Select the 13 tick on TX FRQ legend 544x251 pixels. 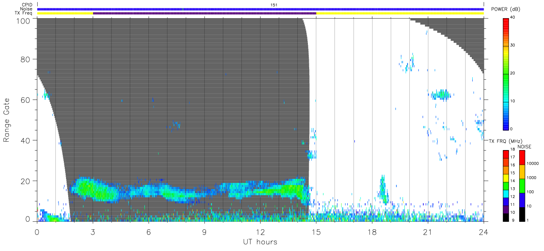coord(513,189)
